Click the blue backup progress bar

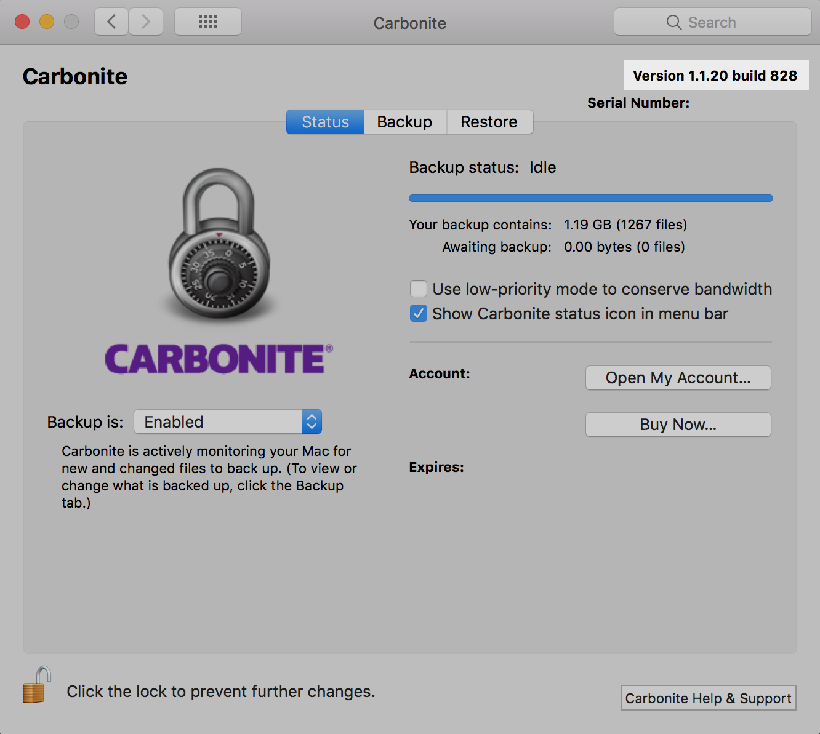590,198
